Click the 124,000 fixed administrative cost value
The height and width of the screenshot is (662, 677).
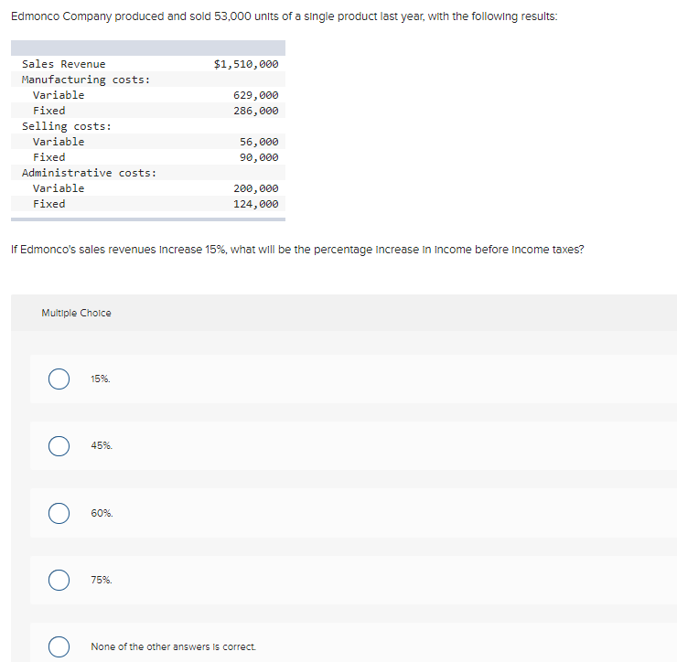[x=256, y=204]
